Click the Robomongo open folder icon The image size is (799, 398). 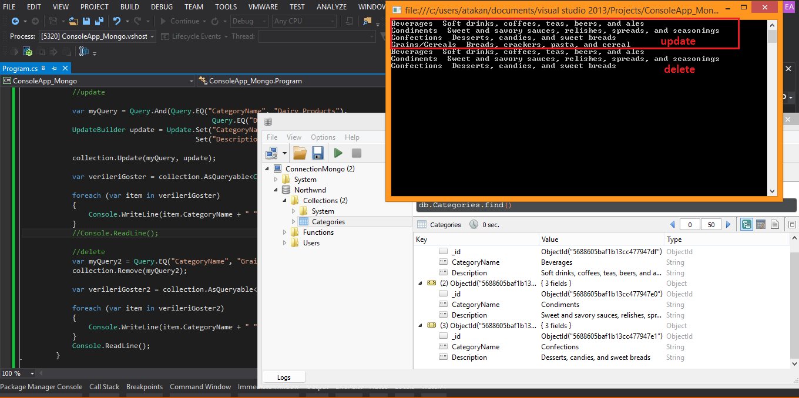click(x=300, y=153)
